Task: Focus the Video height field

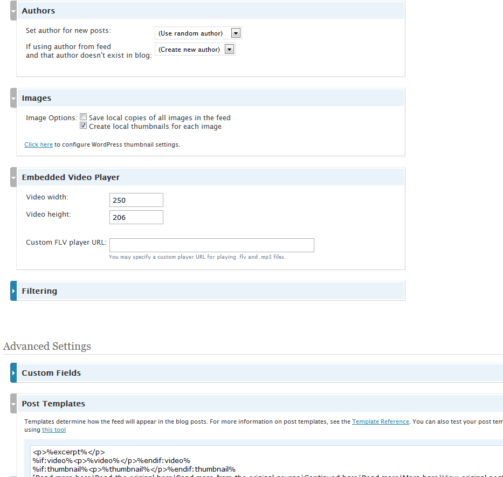Action: coord(136,218)
